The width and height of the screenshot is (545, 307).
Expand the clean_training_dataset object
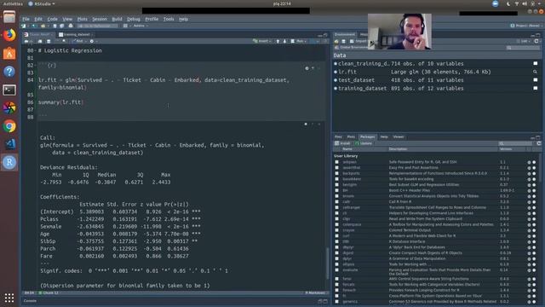click(x=336, y=63)
